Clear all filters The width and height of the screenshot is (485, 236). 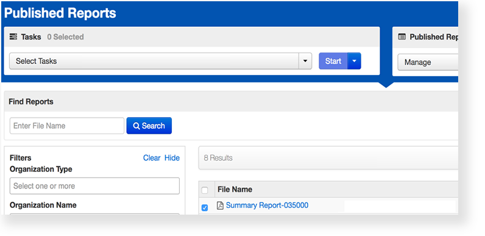point(152,158)
